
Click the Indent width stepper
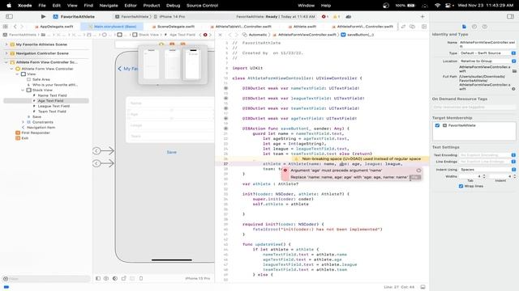[x=514, y=176]
